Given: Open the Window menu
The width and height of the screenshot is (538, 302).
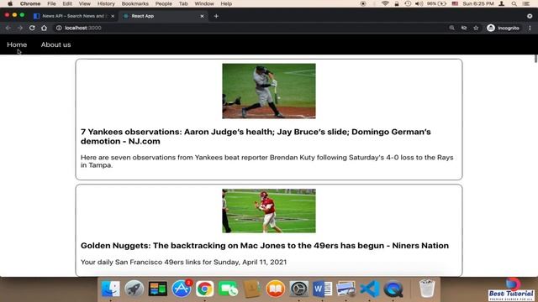Looking at the screenshot, I should 204,3.
